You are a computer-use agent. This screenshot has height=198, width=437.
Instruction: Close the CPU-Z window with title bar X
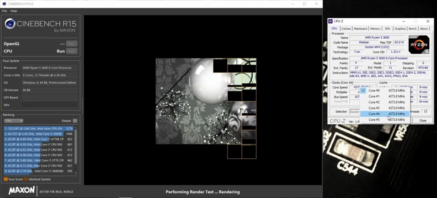point(428,21)
